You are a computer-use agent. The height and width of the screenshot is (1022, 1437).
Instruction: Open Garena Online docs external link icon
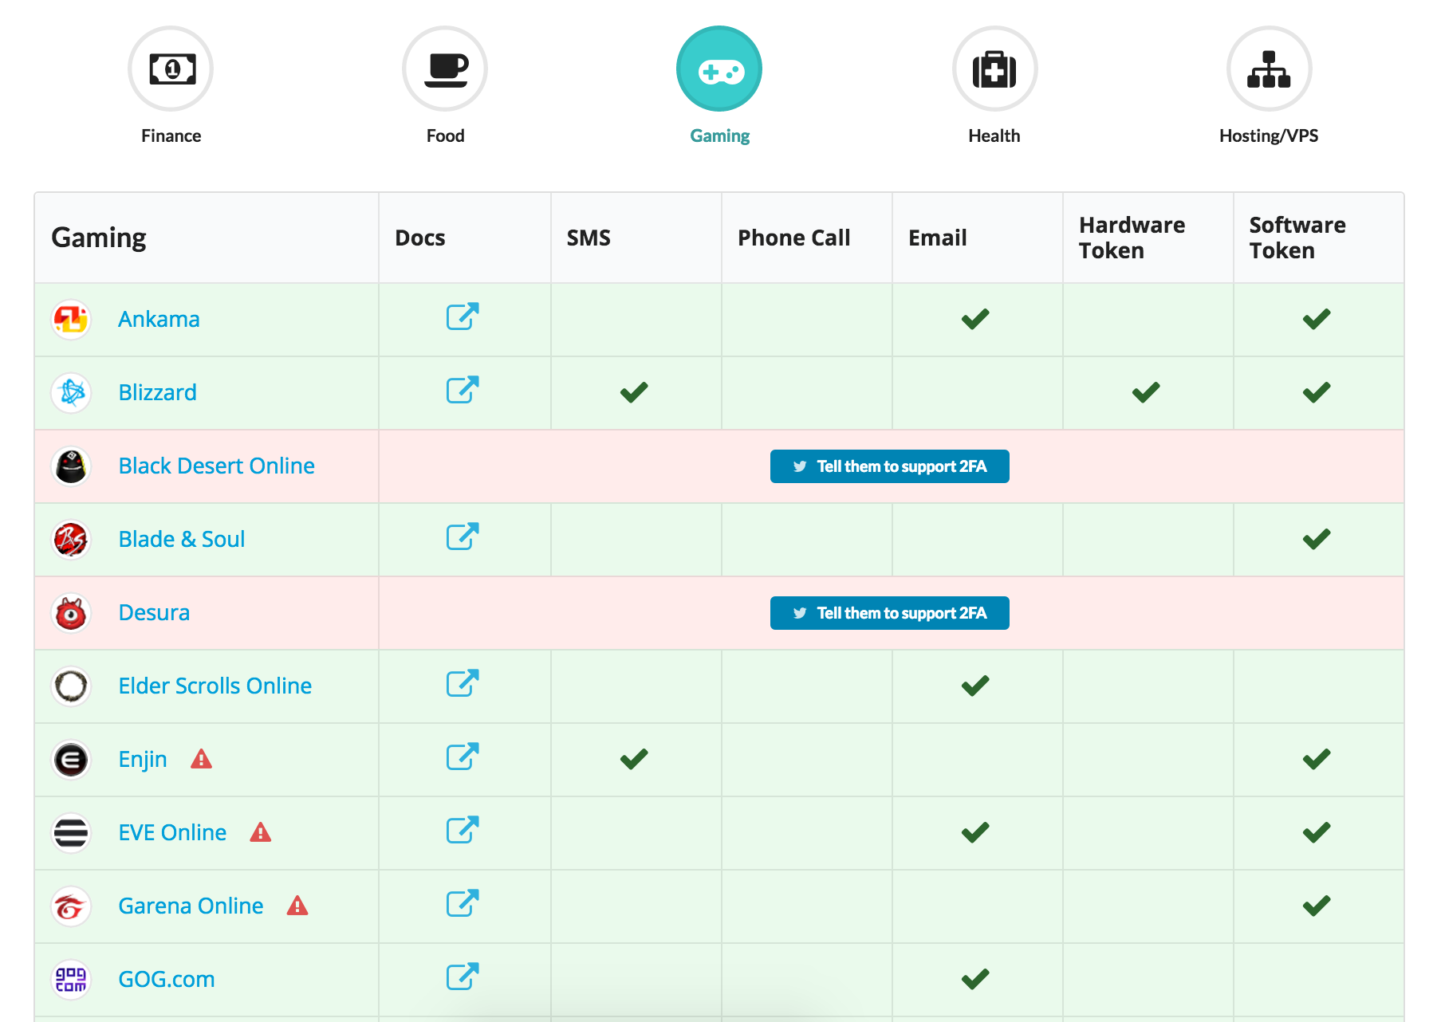(463, 903)
